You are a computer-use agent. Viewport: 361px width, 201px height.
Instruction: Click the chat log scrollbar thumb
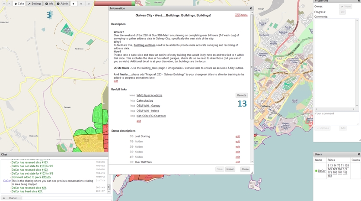click(109, 186)
